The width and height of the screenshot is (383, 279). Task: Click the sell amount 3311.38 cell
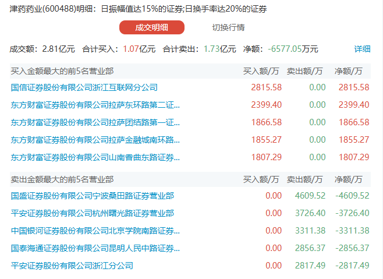pos(310,231)
